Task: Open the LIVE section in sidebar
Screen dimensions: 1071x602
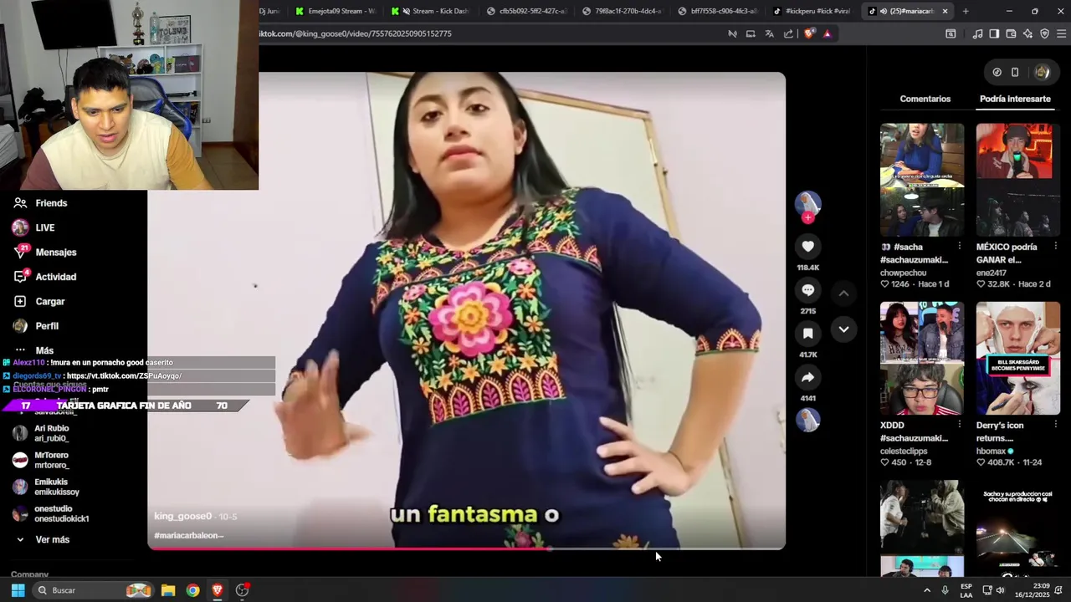Action: pos(45,227)
